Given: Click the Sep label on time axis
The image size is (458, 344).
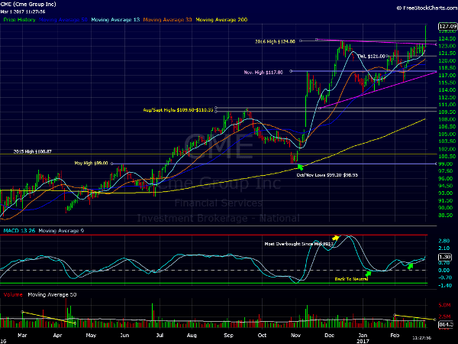Looking at the screenshot, I should click(228, 336).
